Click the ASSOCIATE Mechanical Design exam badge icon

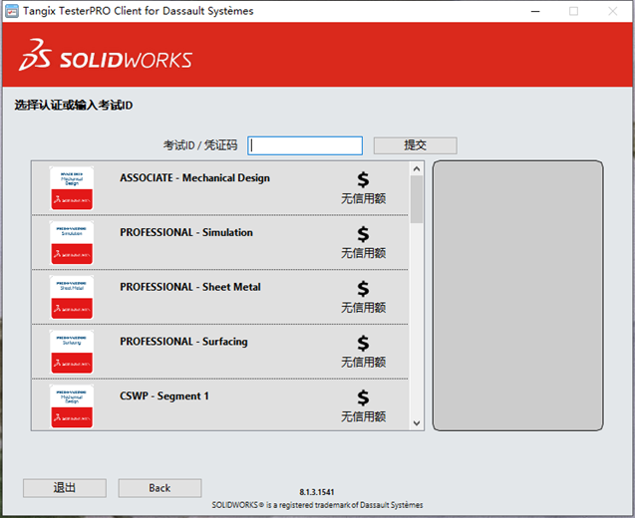pos(72,188)
